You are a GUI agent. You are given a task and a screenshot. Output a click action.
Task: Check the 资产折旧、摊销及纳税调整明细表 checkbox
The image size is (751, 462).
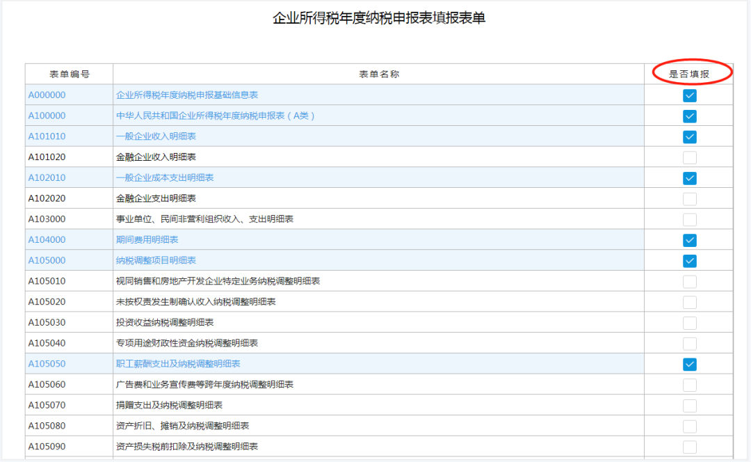point(689,426)
